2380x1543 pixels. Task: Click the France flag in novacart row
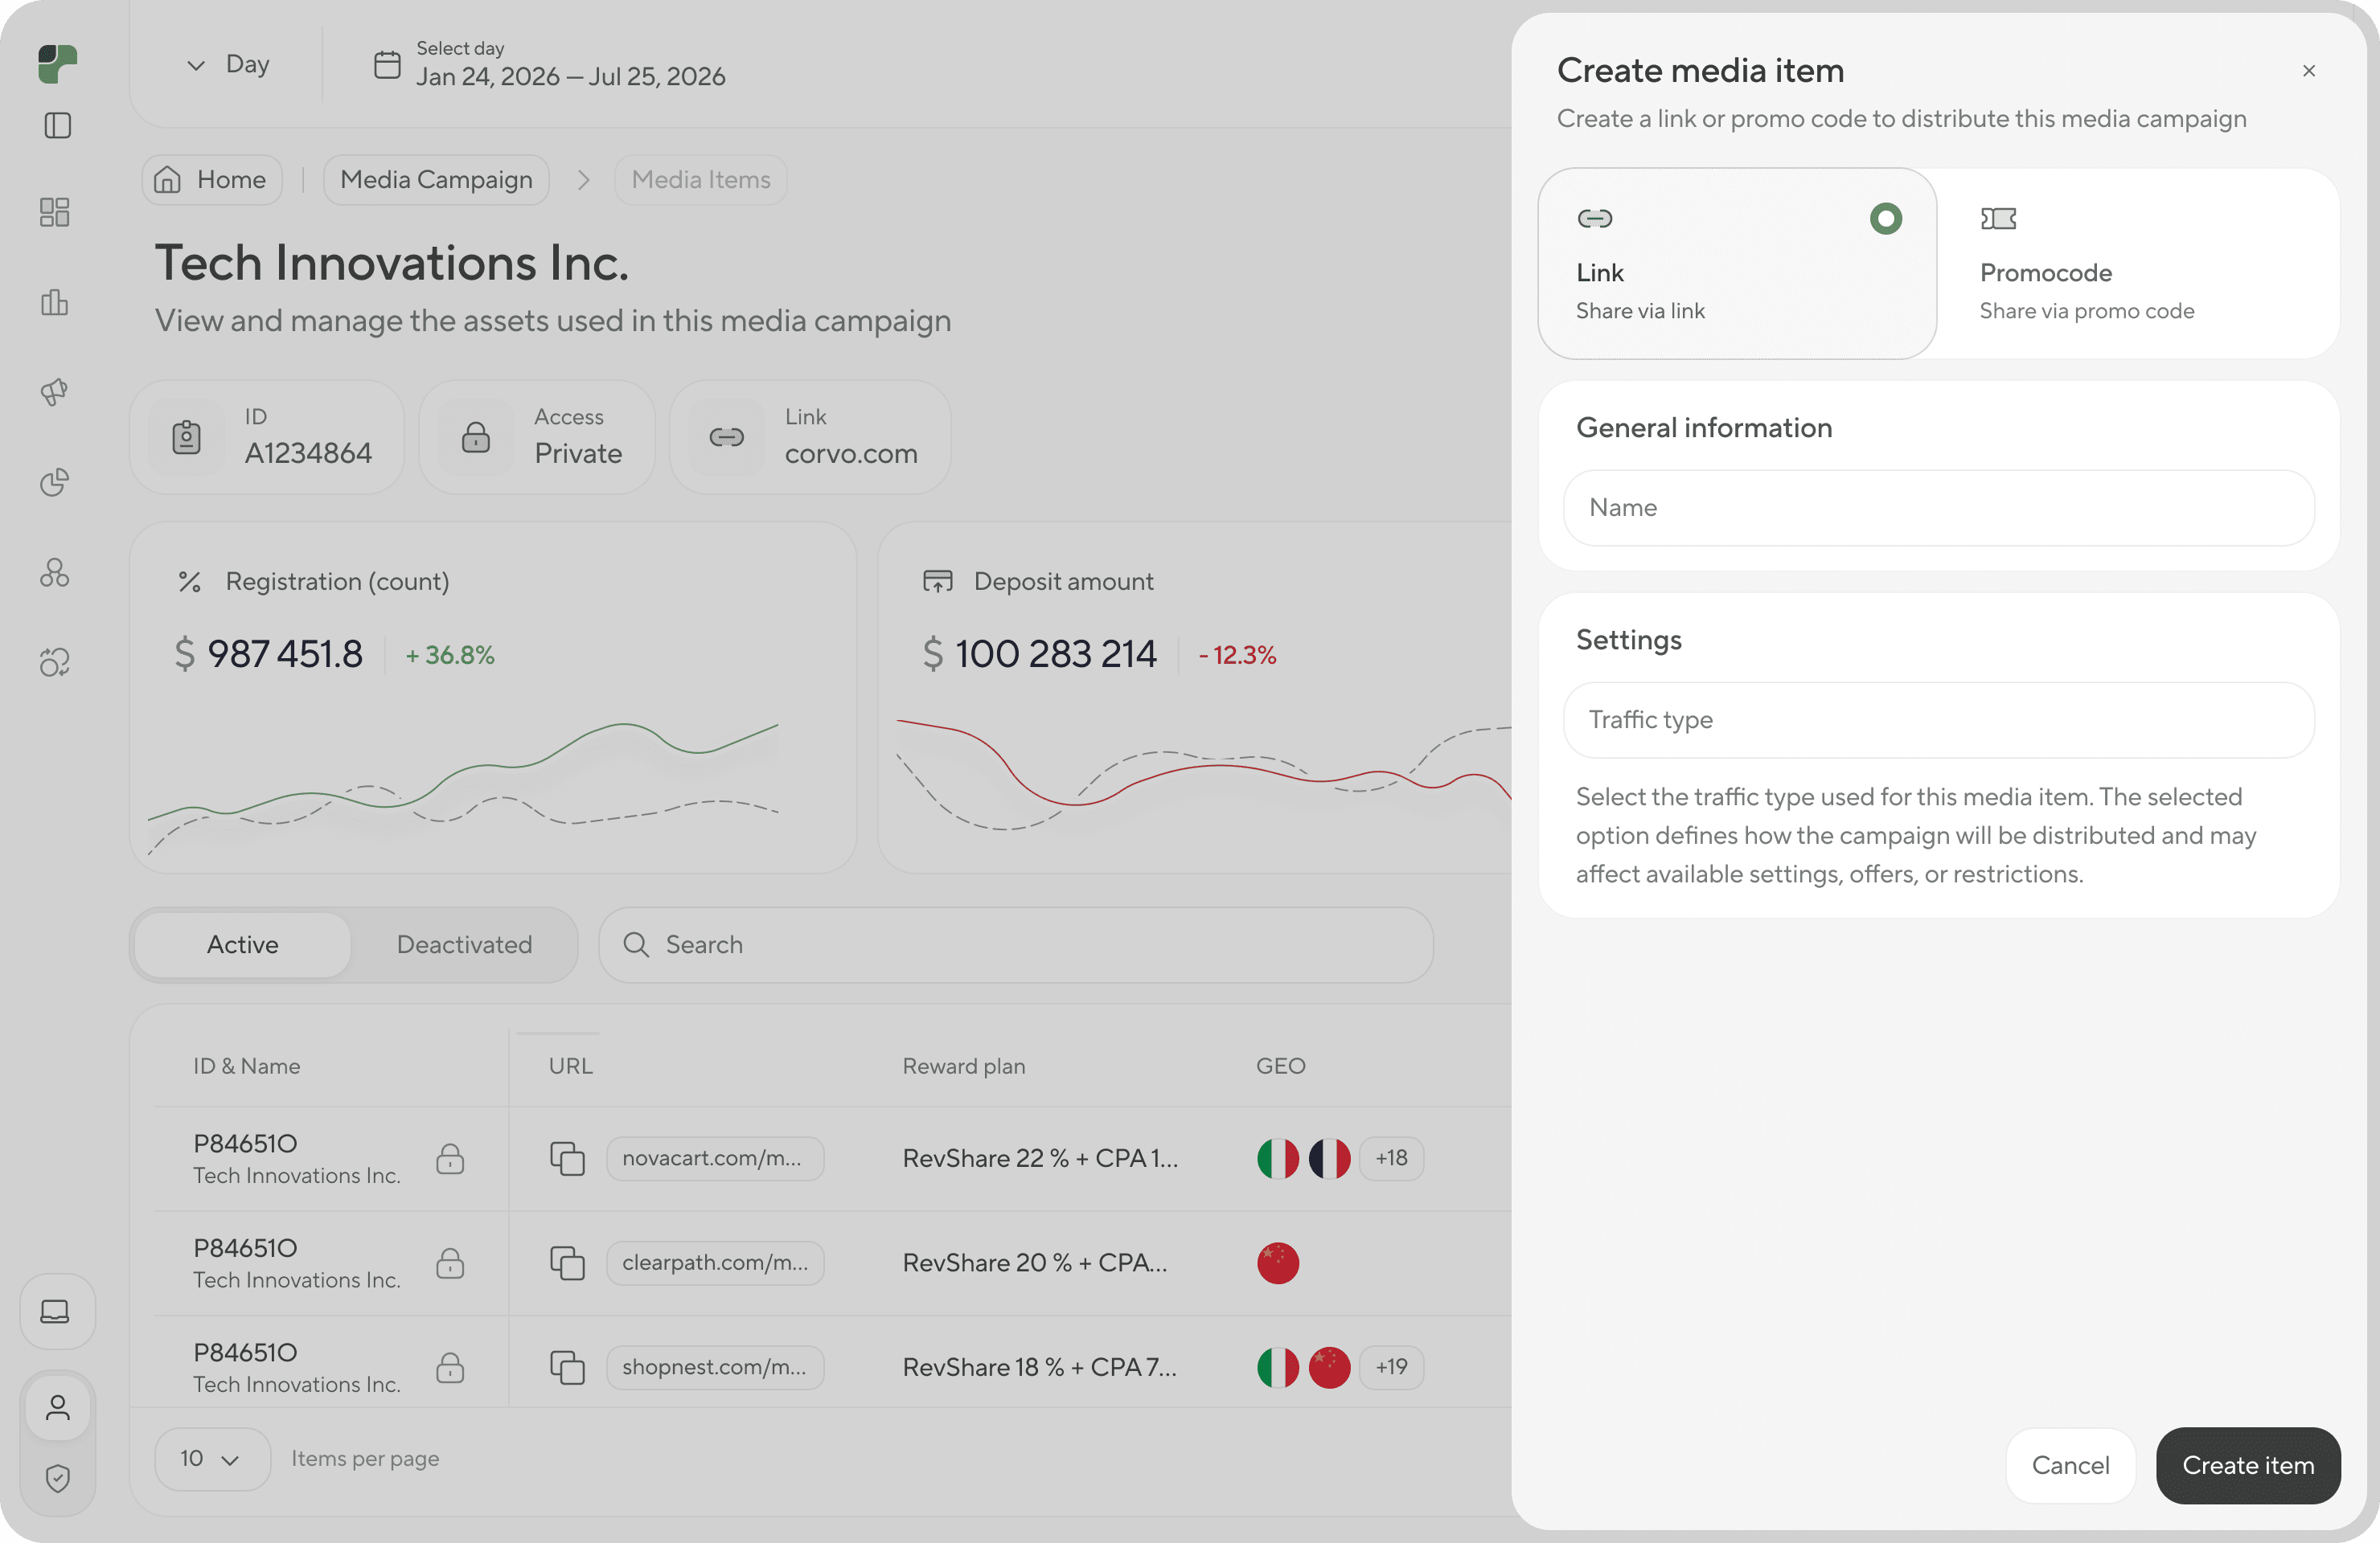click(x=1330, y=1158)
